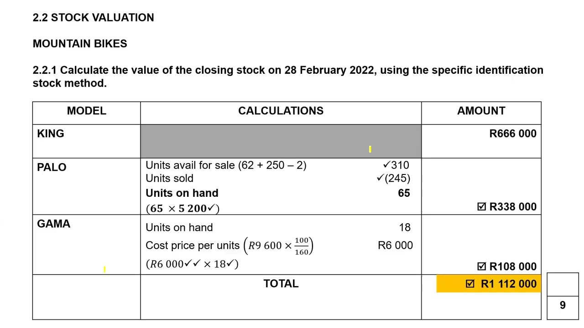Viewport: 584px width, 328px height.
Task: Click the checkbox beside R338 000
Action: point(481,207)
